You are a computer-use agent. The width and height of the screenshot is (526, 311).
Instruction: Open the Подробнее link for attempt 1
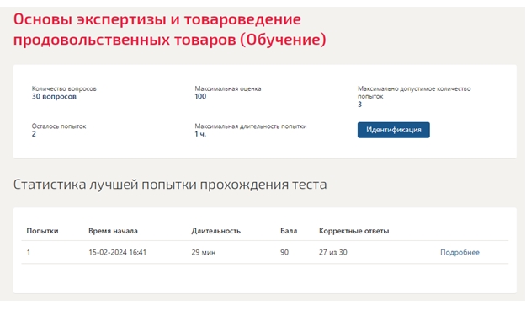tap(460, 252)
